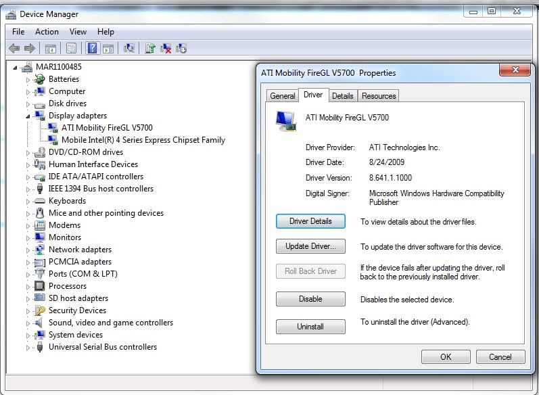This screenshot has height=395, width=539.
Task: Open the View menu
Action: pos(78,32)
